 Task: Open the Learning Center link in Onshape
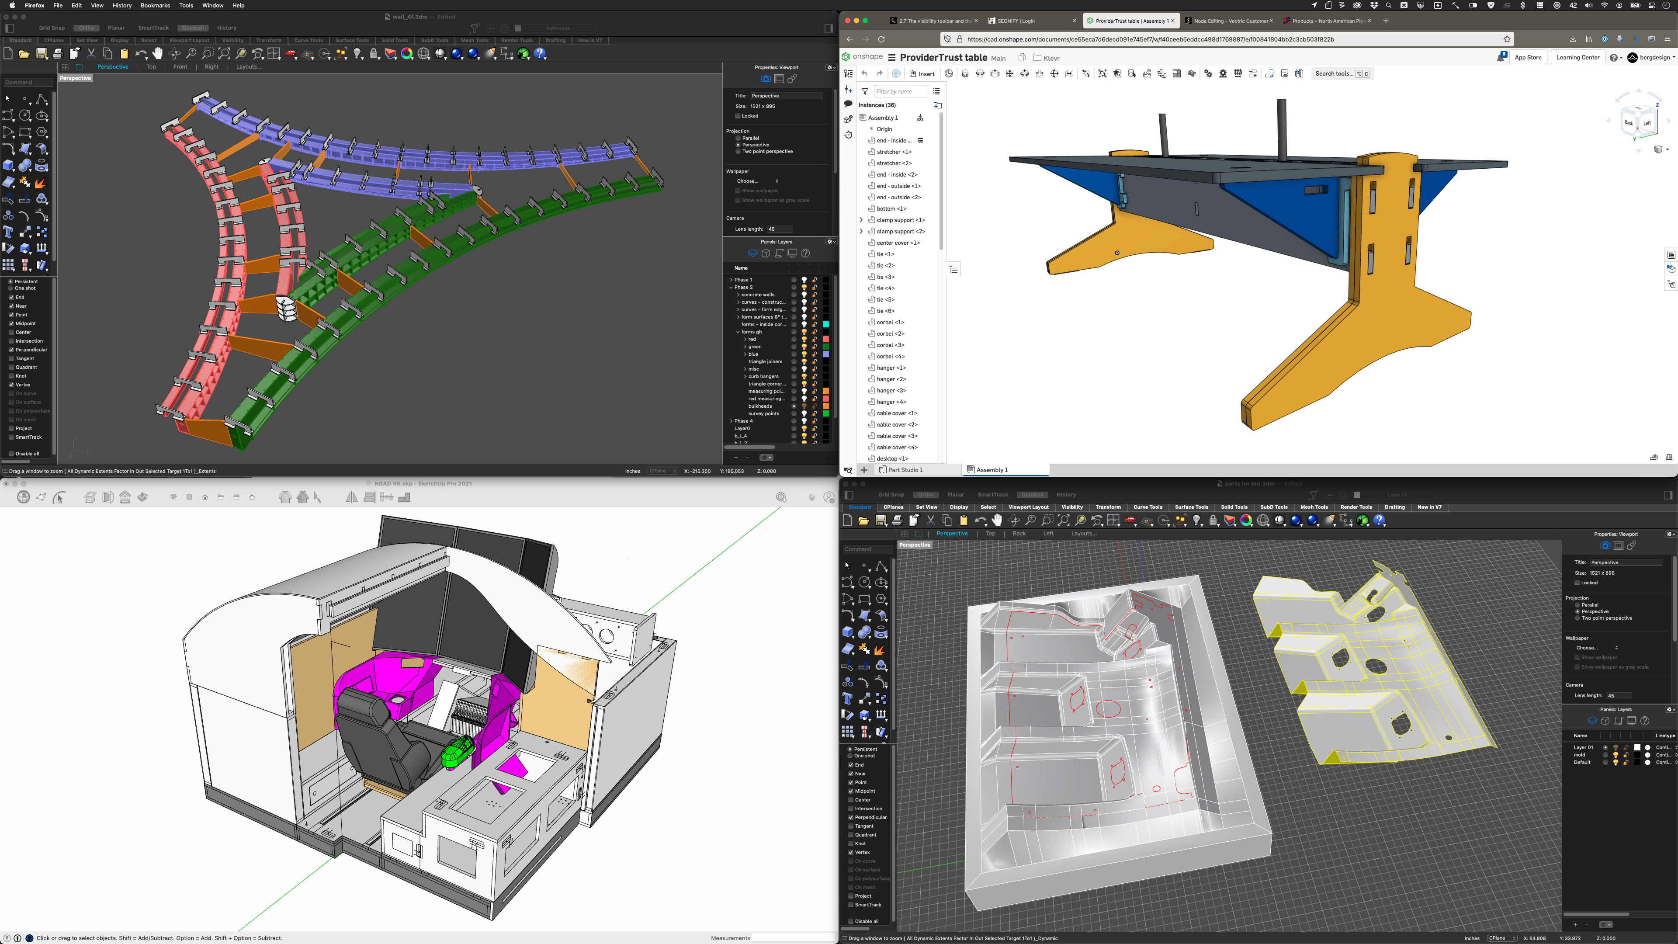(x=1577, y=57)
